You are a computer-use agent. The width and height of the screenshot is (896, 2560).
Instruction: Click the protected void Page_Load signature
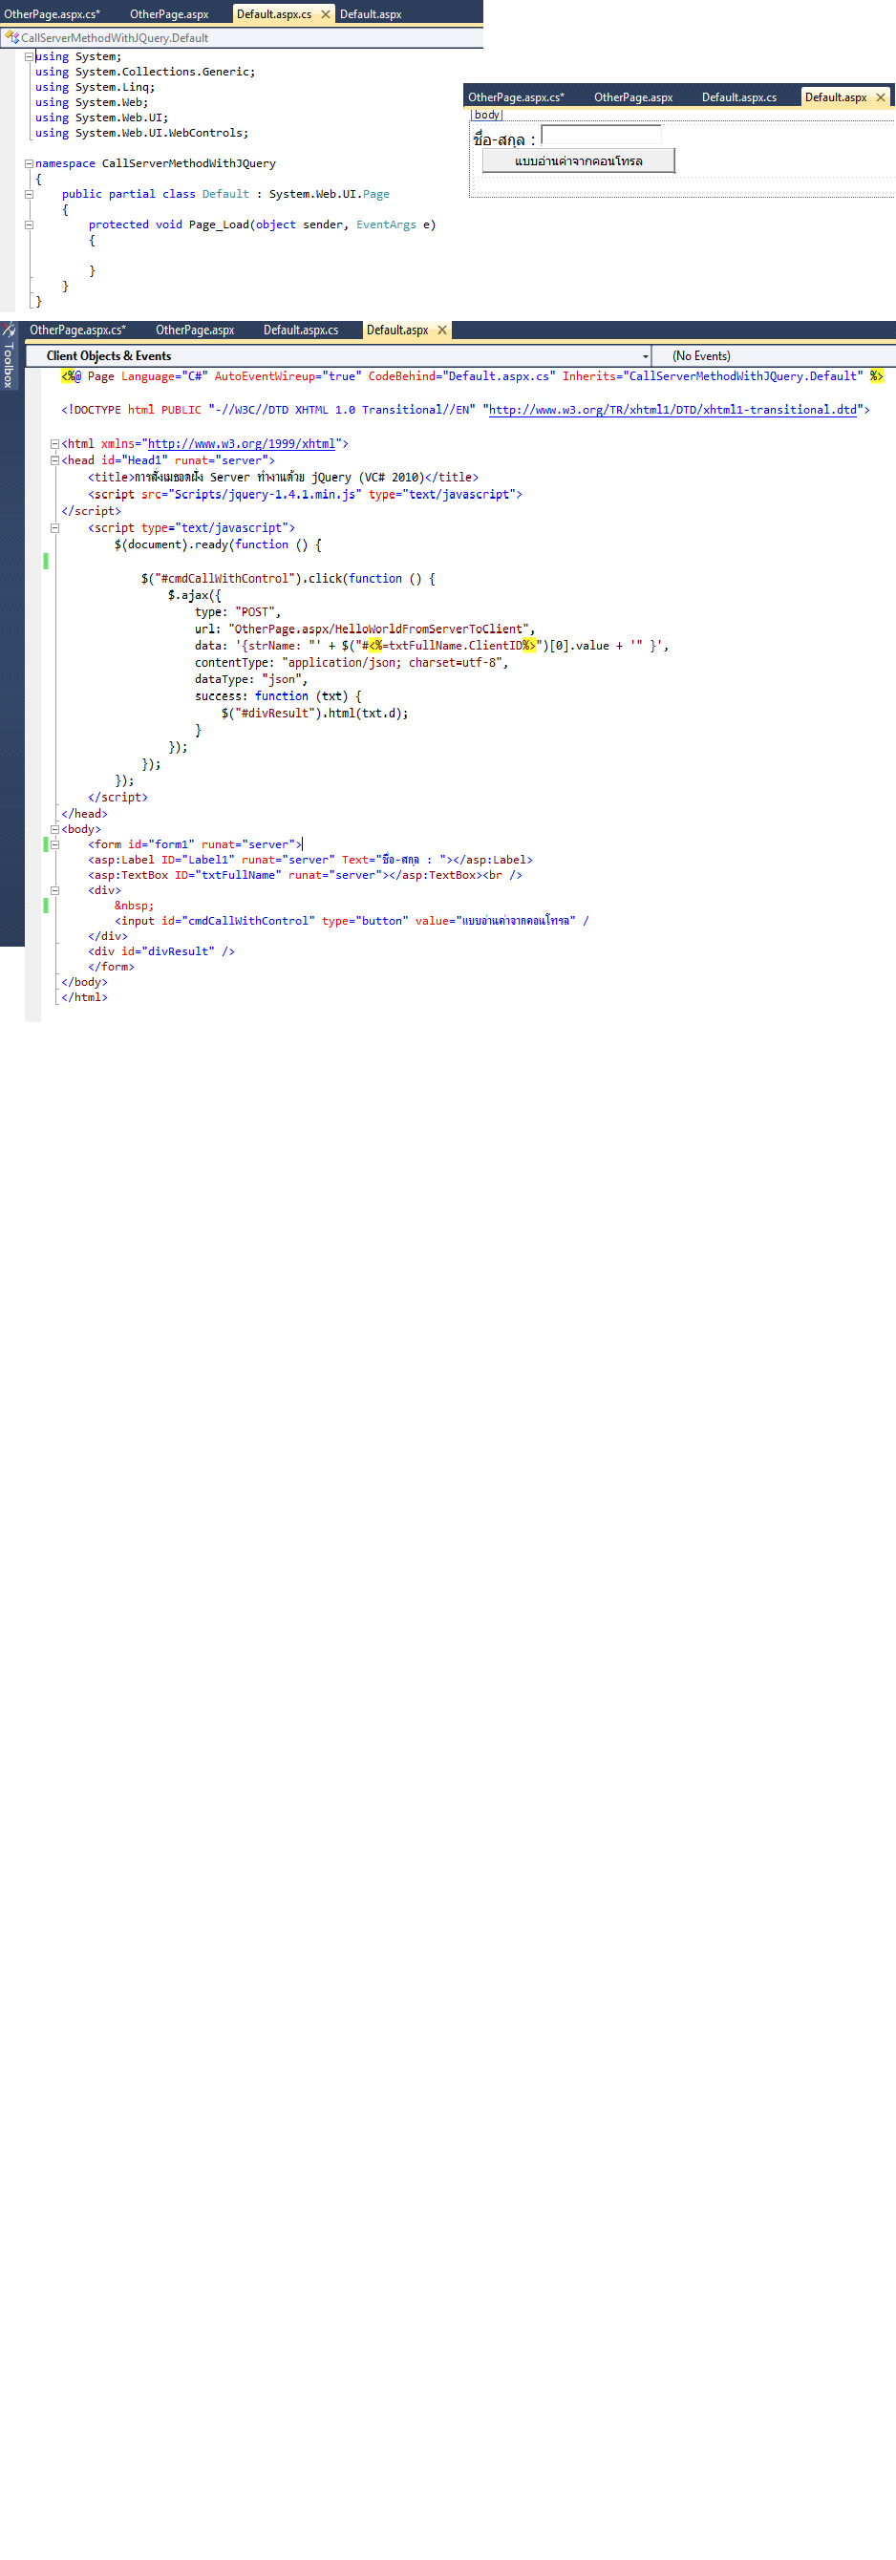click(263, 224)
